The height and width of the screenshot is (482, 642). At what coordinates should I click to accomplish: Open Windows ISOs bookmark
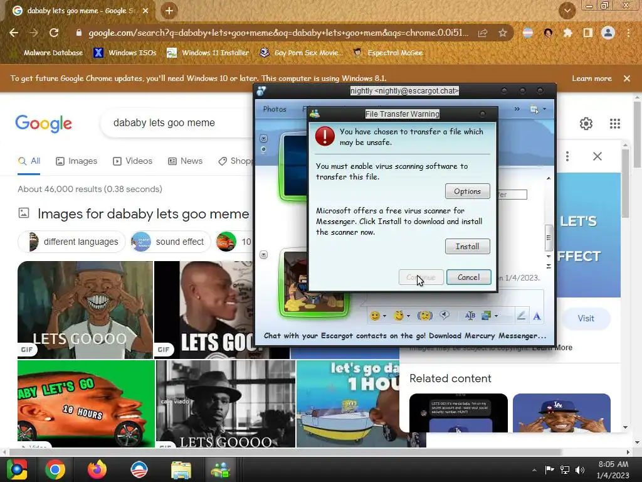[x=125, y=53]
